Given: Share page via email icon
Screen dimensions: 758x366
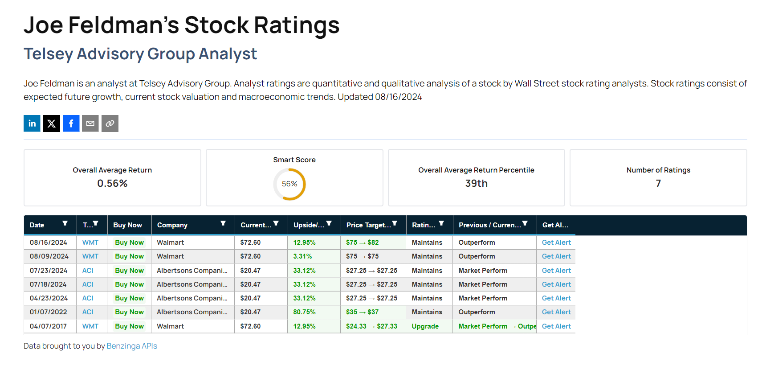Looking at the screenshot, I should pos(90,123).
